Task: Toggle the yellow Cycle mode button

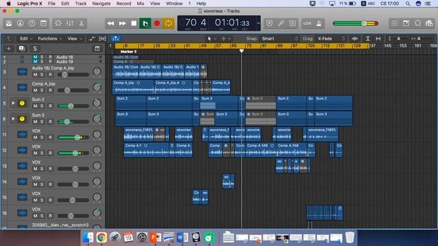Action: [x=168, y=23]
